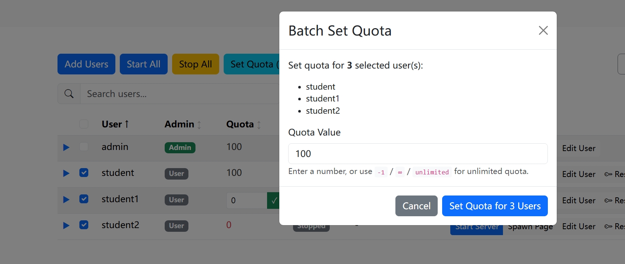Click Edit User for student
This screenshot has height=264, width=625.
coord(579,174)
